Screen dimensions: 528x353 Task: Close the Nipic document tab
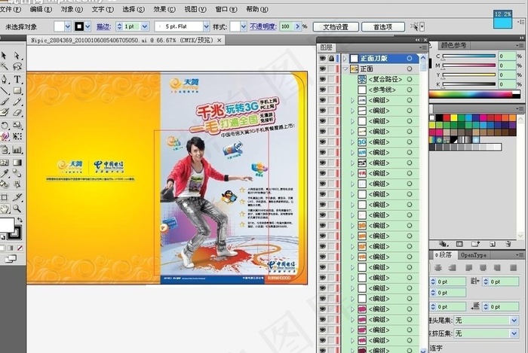(x=219, y=41)
